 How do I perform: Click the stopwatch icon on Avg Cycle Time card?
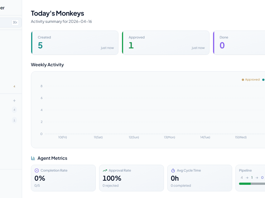point(173,170)
